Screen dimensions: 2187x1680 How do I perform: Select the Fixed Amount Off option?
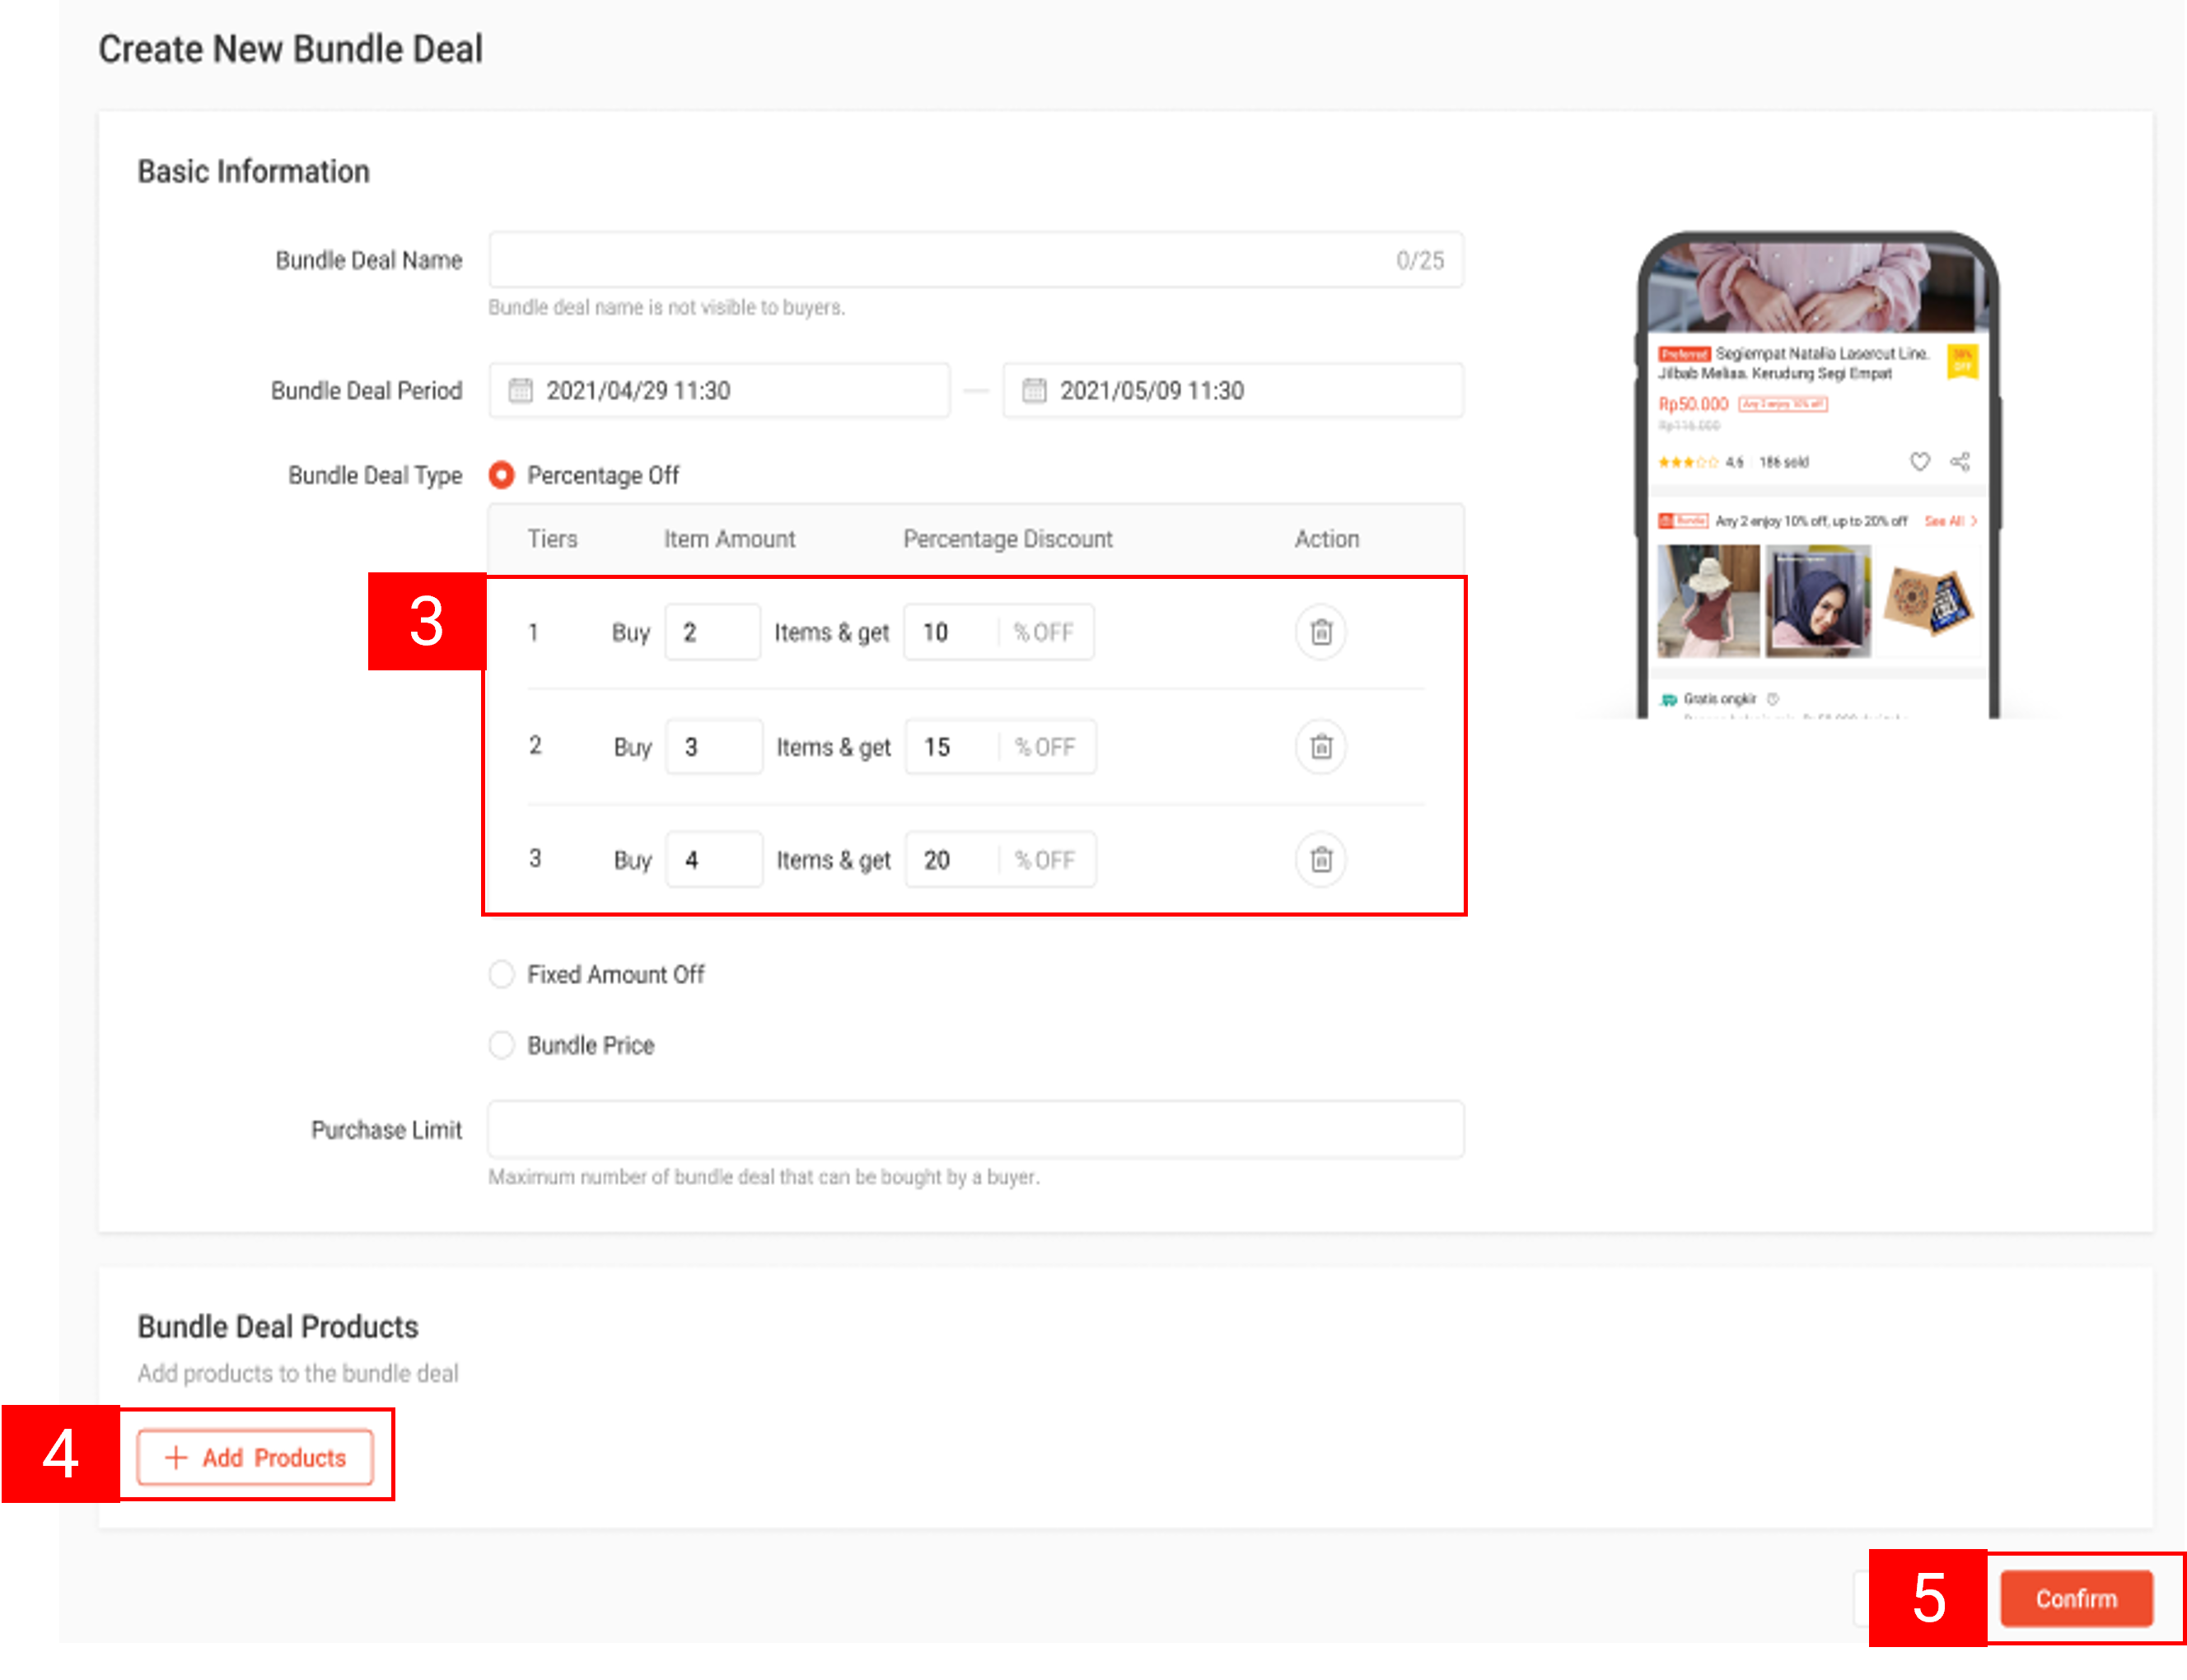point(501,974)
